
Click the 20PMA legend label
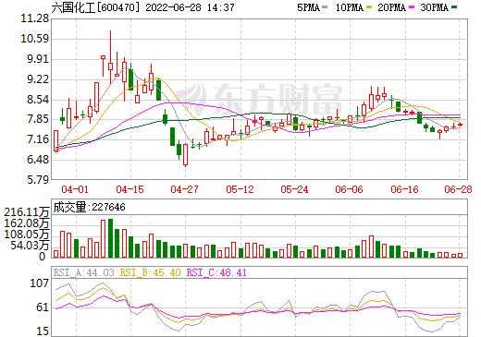click(391, 7)
